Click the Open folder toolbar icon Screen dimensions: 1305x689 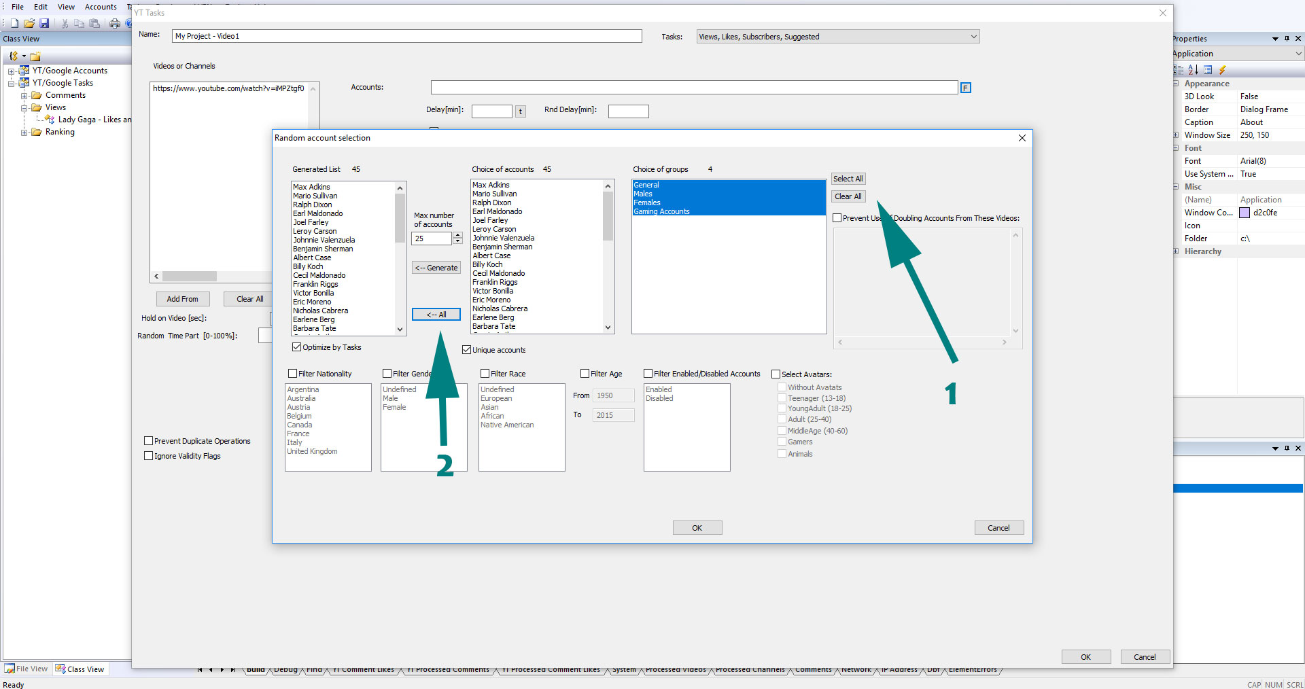(29, 23)
